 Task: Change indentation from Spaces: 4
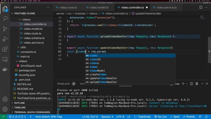[x=107, y=117]
